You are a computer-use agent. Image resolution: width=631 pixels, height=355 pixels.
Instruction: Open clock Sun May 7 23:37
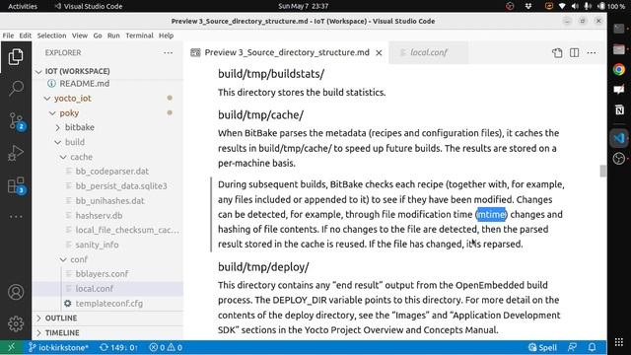tap(303, 6)
